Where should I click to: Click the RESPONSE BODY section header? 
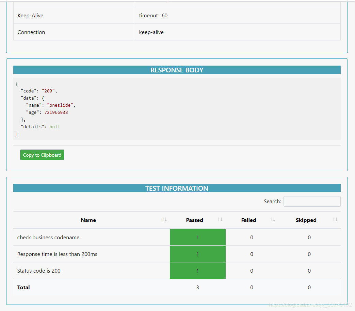point(177,70)
